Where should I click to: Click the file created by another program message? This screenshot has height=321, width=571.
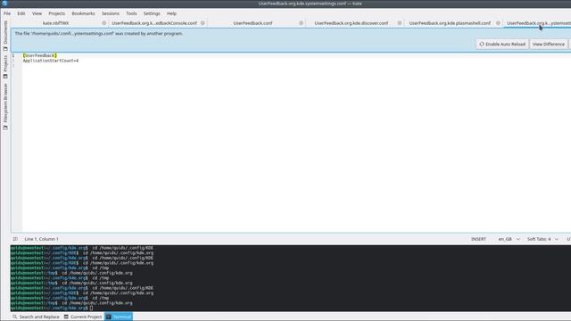[x=99, y=34]
